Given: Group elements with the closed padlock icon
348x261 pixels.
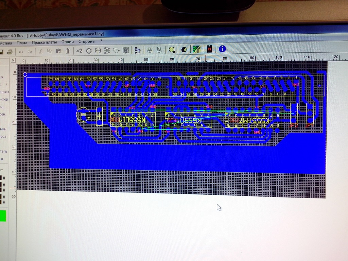Looking at the screenshot, I should (x=150, y=50).
